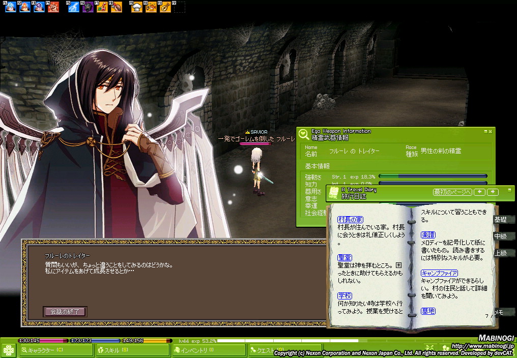Close the Ego Weapon Information window
517x358 pixels.
[x=491, y=132]
